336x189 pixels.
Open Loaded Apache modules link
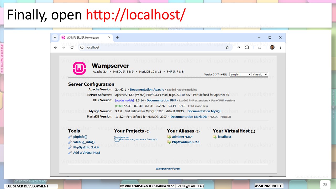tap(182, 90)
